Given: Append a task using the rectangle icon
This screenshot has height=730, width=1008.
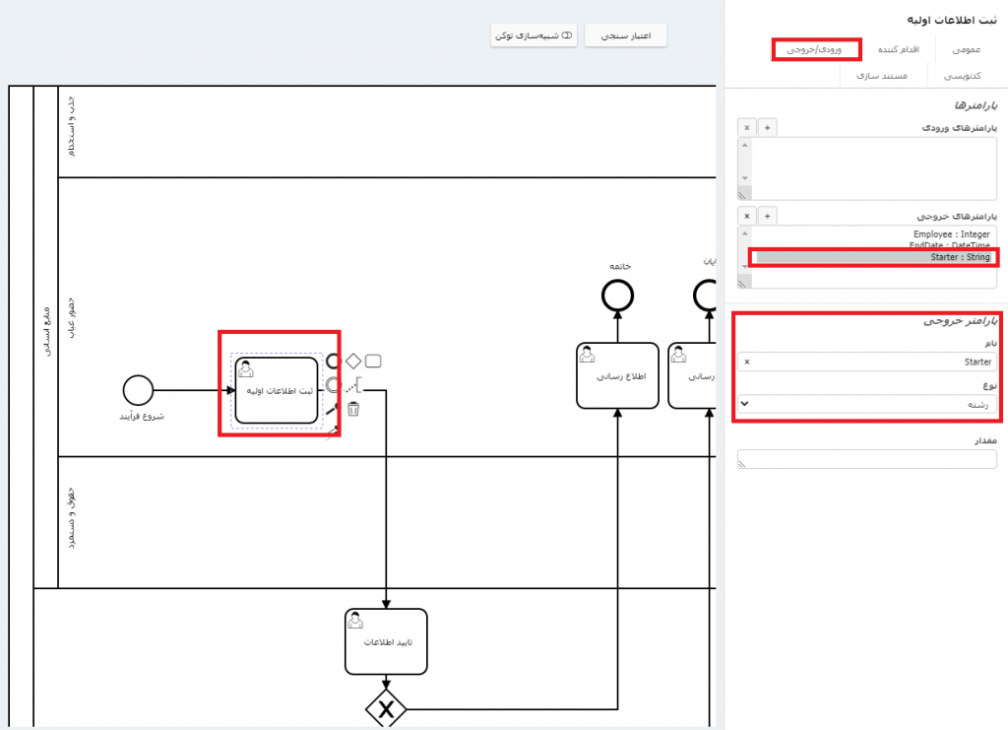Looking at the screenshot, I should coord(373,361).
